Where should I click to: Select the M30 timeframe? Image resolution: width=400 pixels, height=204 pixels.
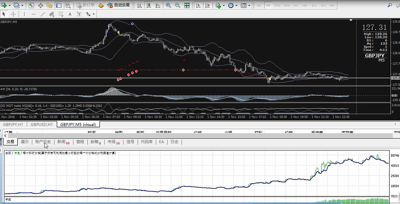(286, 5)
